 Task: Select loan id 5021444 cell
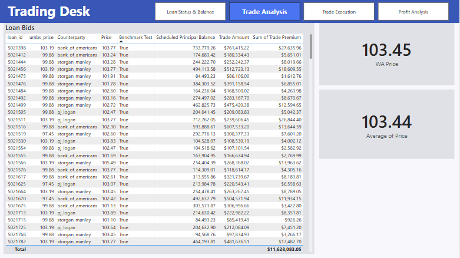16,62
